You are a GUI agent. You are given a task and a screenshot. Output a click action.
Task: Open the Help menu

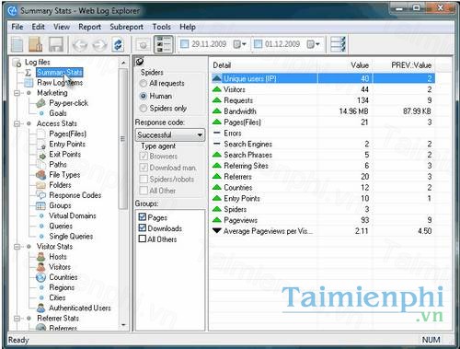pyautogui.click(x=188, y=27)
